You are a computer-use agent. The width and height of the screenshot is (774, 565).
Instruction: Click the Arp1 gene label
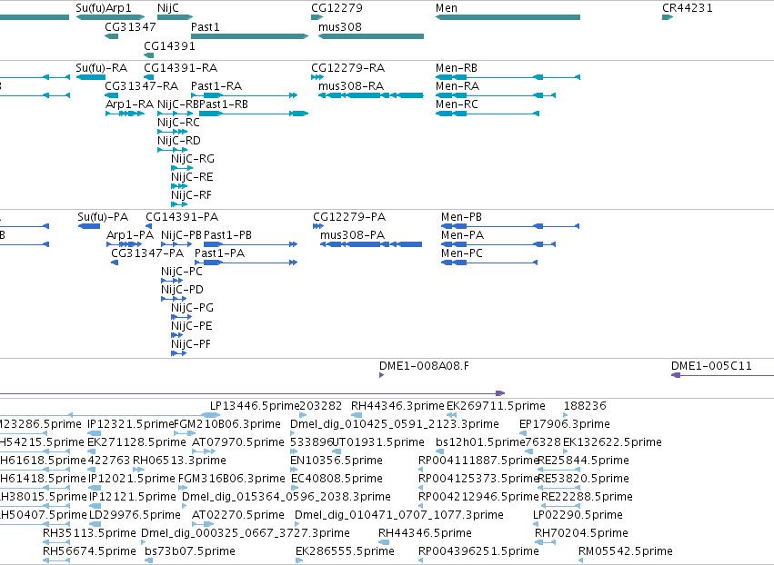(118, 8)
